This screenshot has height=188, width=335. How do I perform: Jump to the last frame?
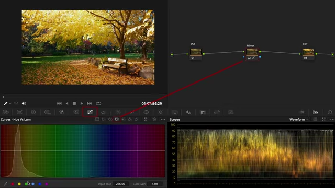click(90, 103)
